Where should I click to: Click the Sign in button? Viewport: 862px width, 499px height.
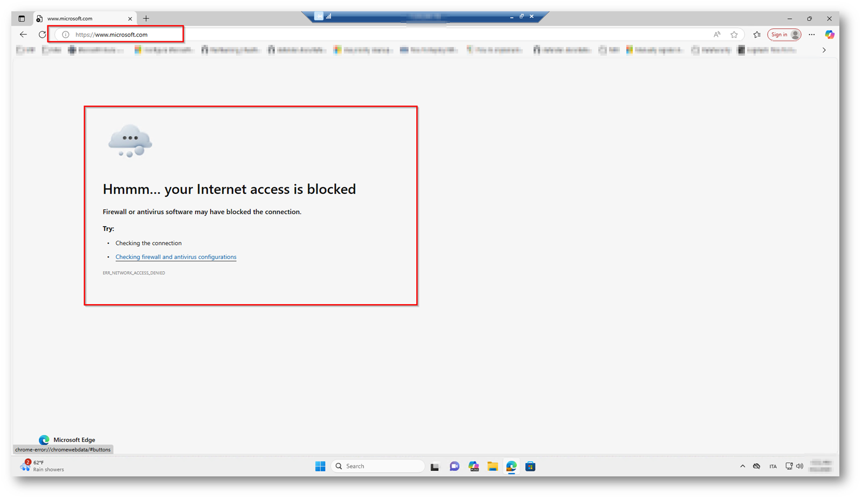click(784, 34)
